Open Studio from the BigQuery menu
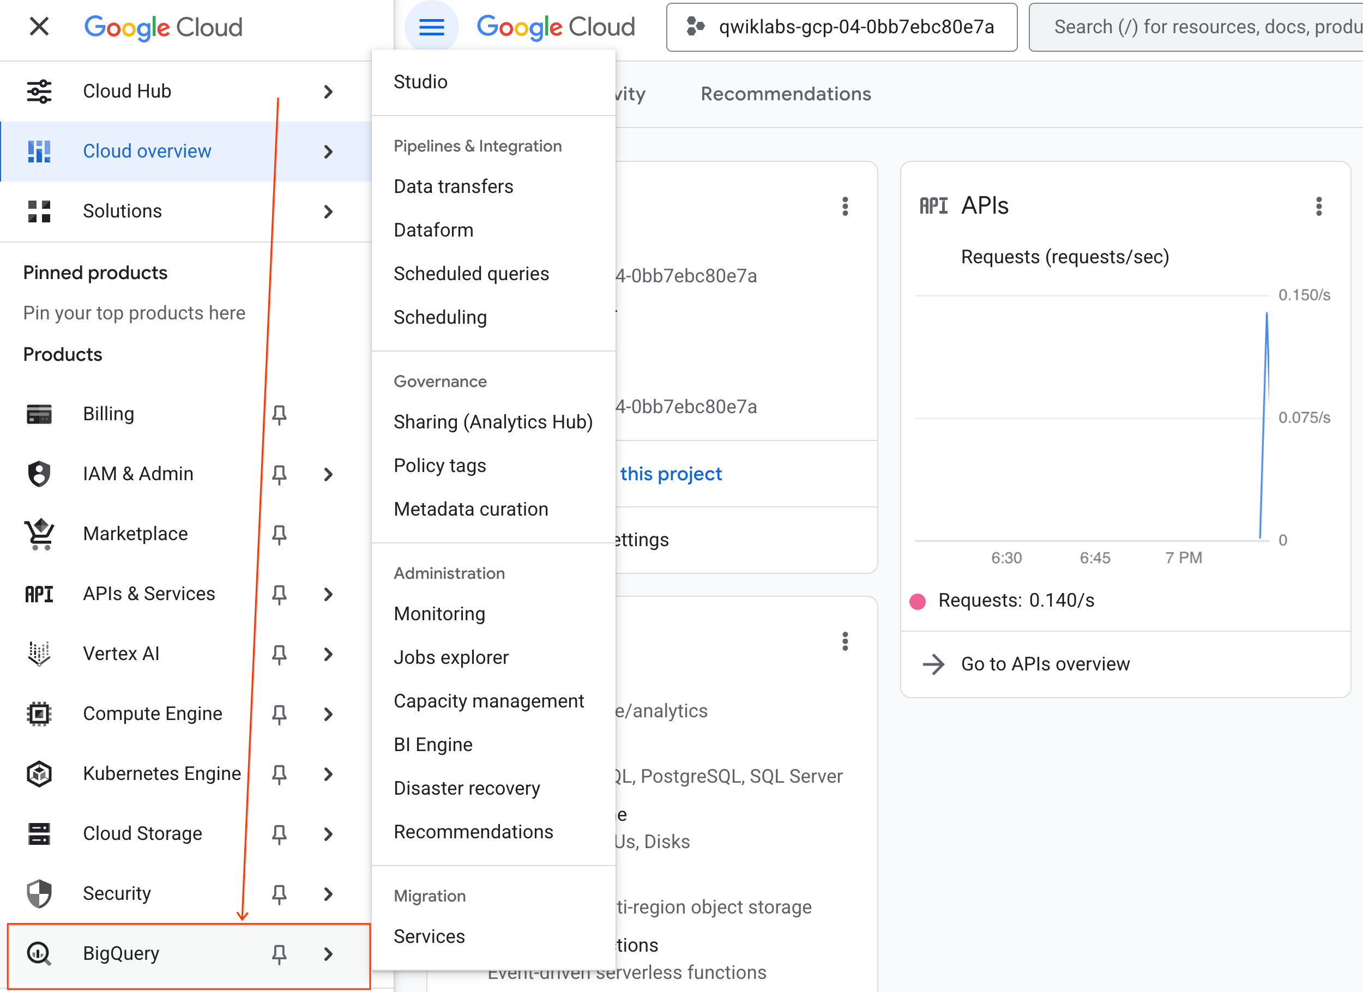The image size is (1363, 992). [420, 82]
